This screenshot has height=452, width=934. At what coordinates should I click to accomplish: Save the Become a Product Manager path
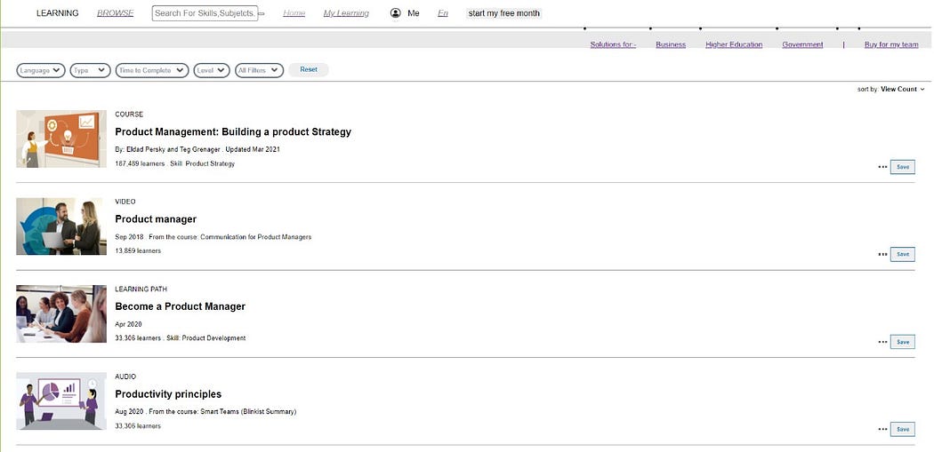click(903, 342)
